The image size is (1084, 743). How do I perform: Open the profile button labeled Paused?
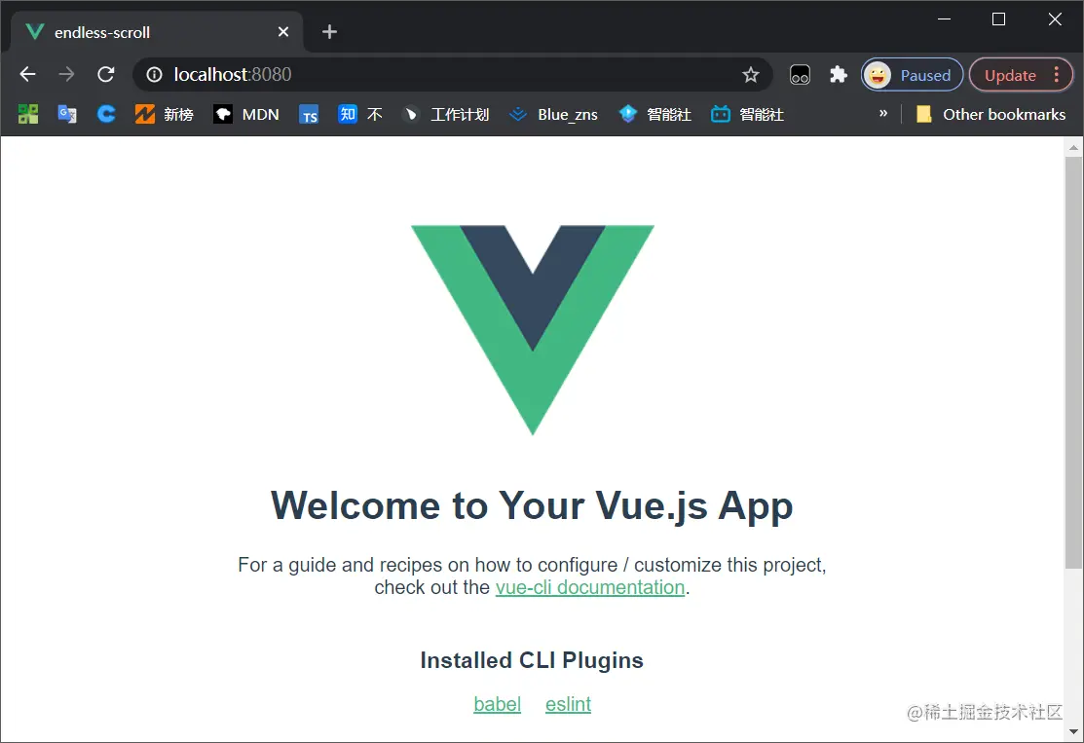[912, 75]
